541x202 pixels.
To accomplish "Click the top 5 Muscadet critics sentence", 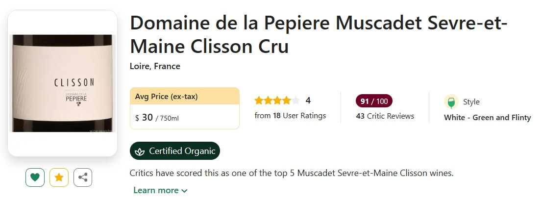I will (x=292, y=173).
